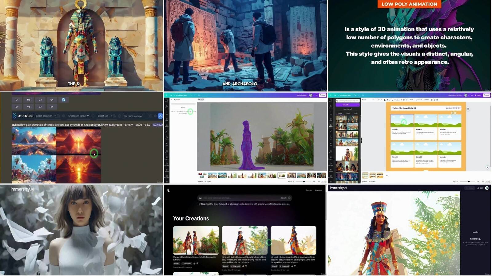Click the Share button in storyboard window

click(486, 95)
